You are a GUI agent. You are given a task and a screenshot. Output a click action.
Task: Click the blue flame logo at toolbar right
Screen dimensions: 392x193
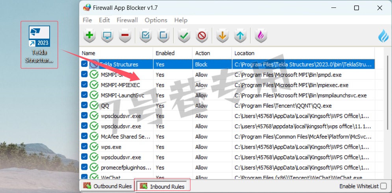[x=383, y=36]
